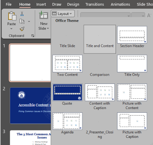This screenshot has width=153, height=145.
Task: Expand the Paste options arrow
Action: [x=11, y=28]
